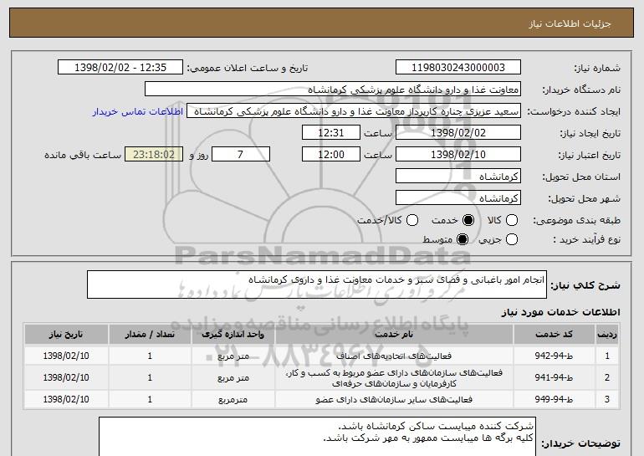Open buyer contact info link اطلاعات تماس خریدار

pyautogui.click(x=138, y=112)
